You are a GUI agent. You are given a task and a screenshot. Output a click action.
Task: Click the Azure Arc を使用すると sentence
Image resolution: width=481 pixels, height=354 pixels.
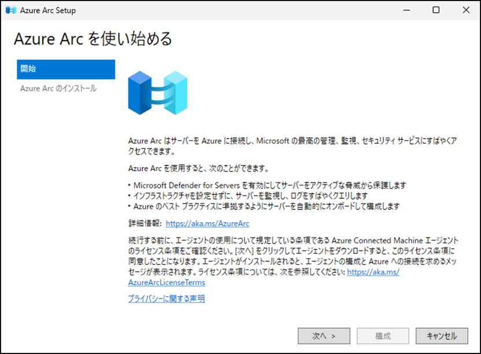coord(199,168)
